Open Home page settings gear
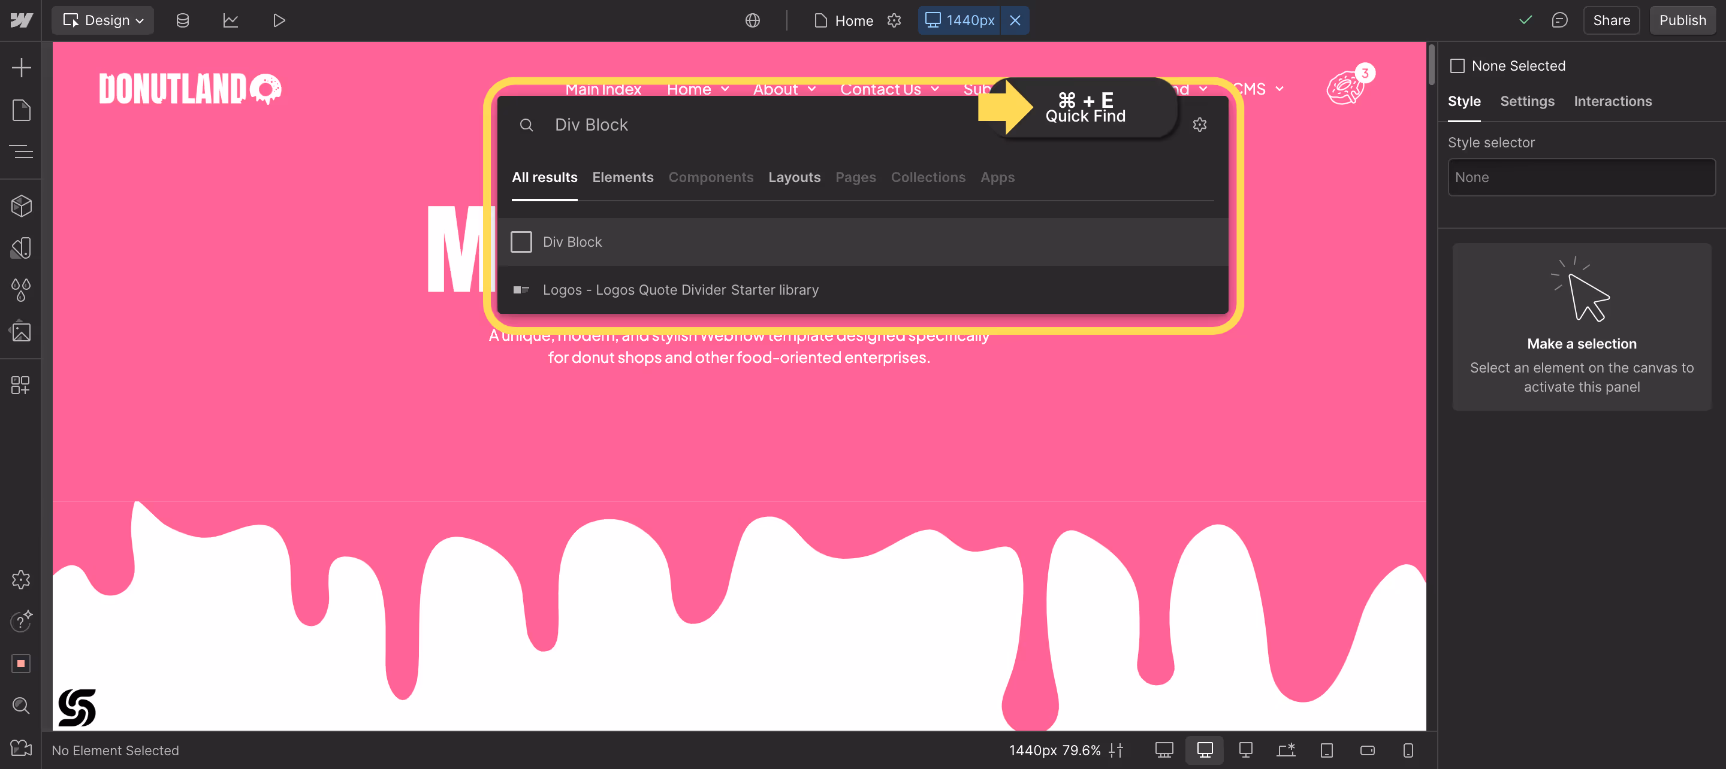 click(x=894, y=20)
